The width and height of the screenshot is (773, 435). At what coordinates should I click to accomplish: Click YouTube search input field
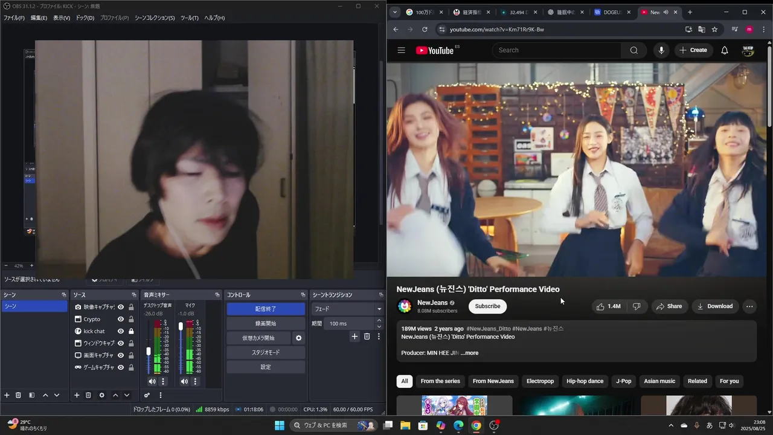coord(557,50)
